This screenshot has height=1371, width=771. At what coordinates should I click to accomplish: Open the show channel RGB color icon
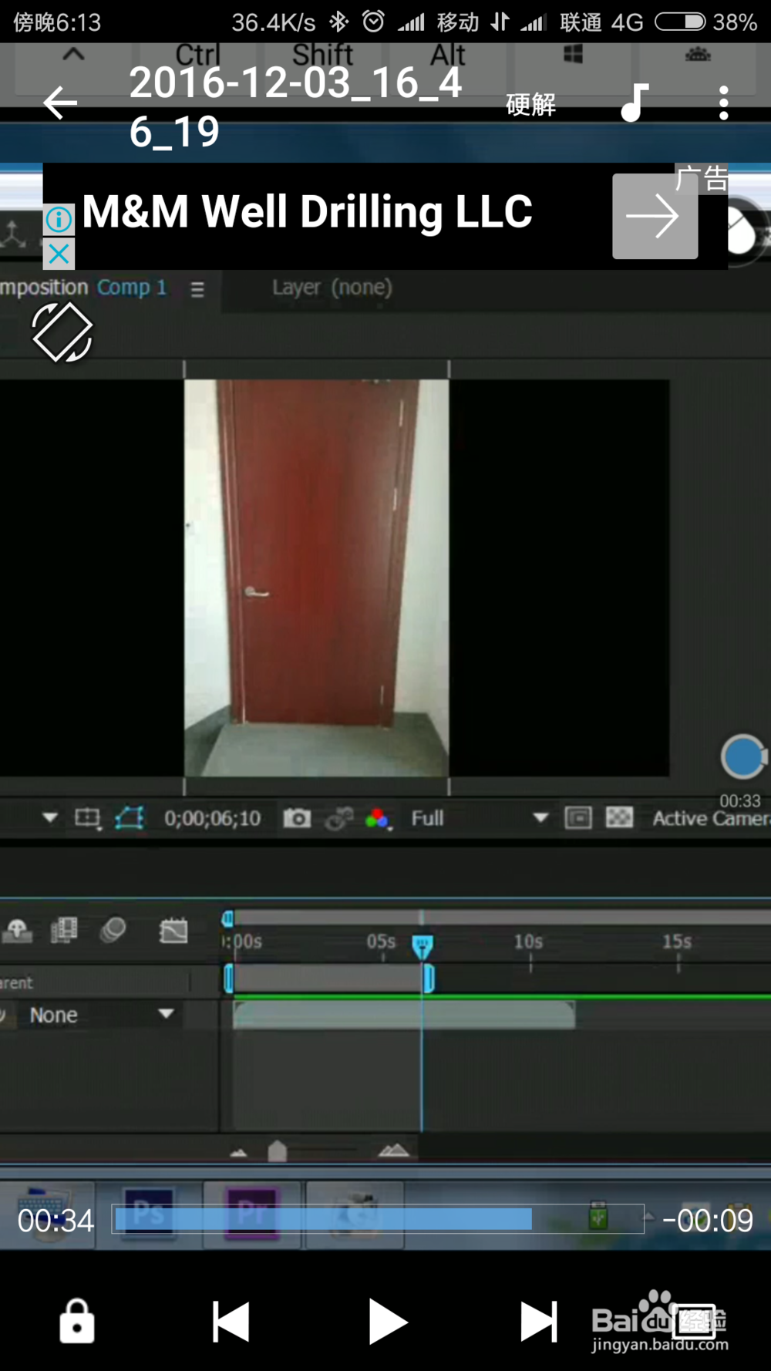tap(378, 818)
